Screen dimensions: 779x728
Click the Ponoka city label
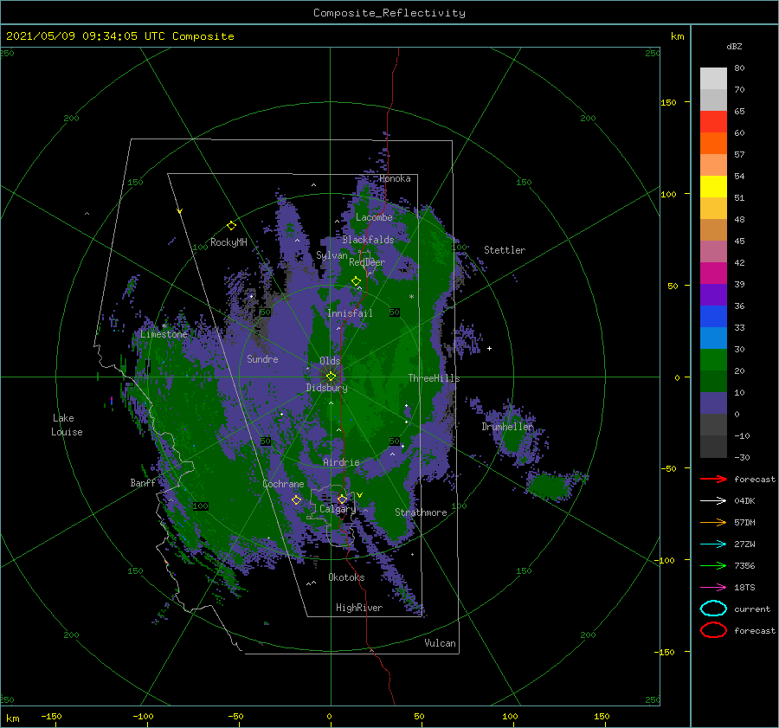(x=395, y=178)
